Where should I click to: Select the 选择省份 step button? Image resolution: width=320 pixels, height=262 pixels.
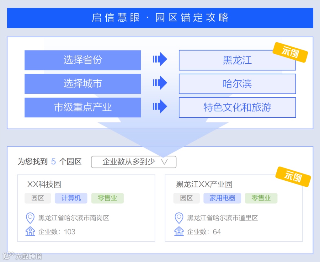click(x=83, y=60)
